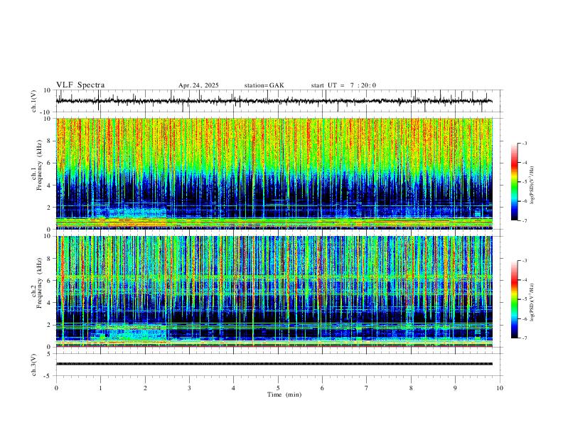Click inside the ch.2 spectrogram panel
Viewport: 563px width, 435px height.
(x=274, y=291)
